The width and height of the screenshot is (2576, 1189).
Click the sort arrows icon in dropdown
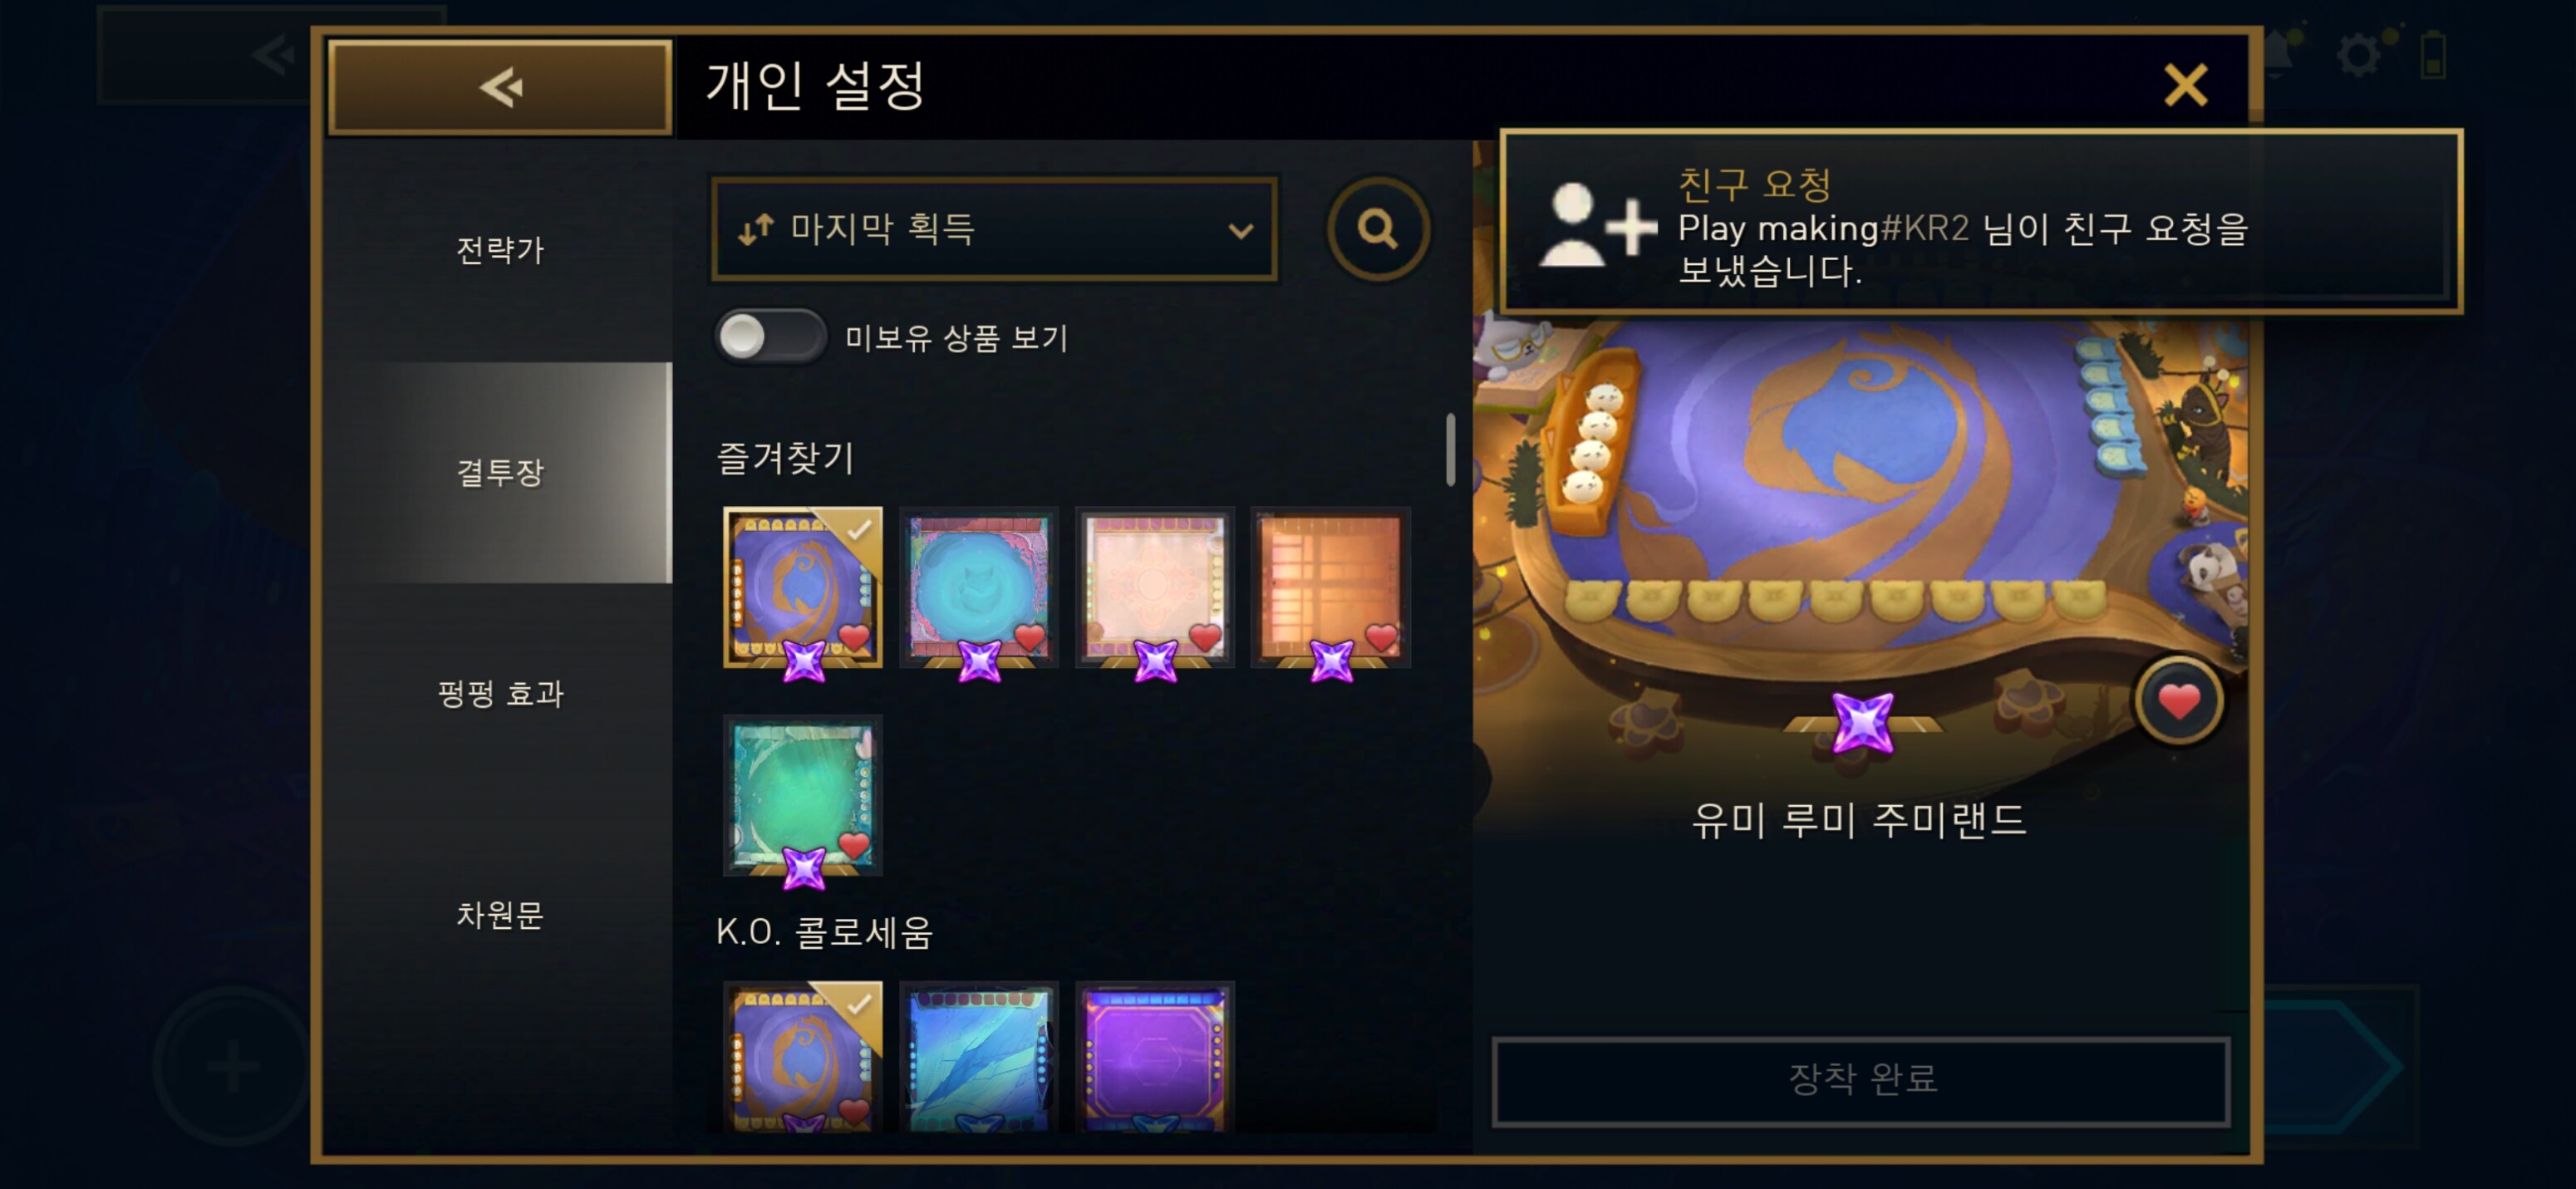756,229
